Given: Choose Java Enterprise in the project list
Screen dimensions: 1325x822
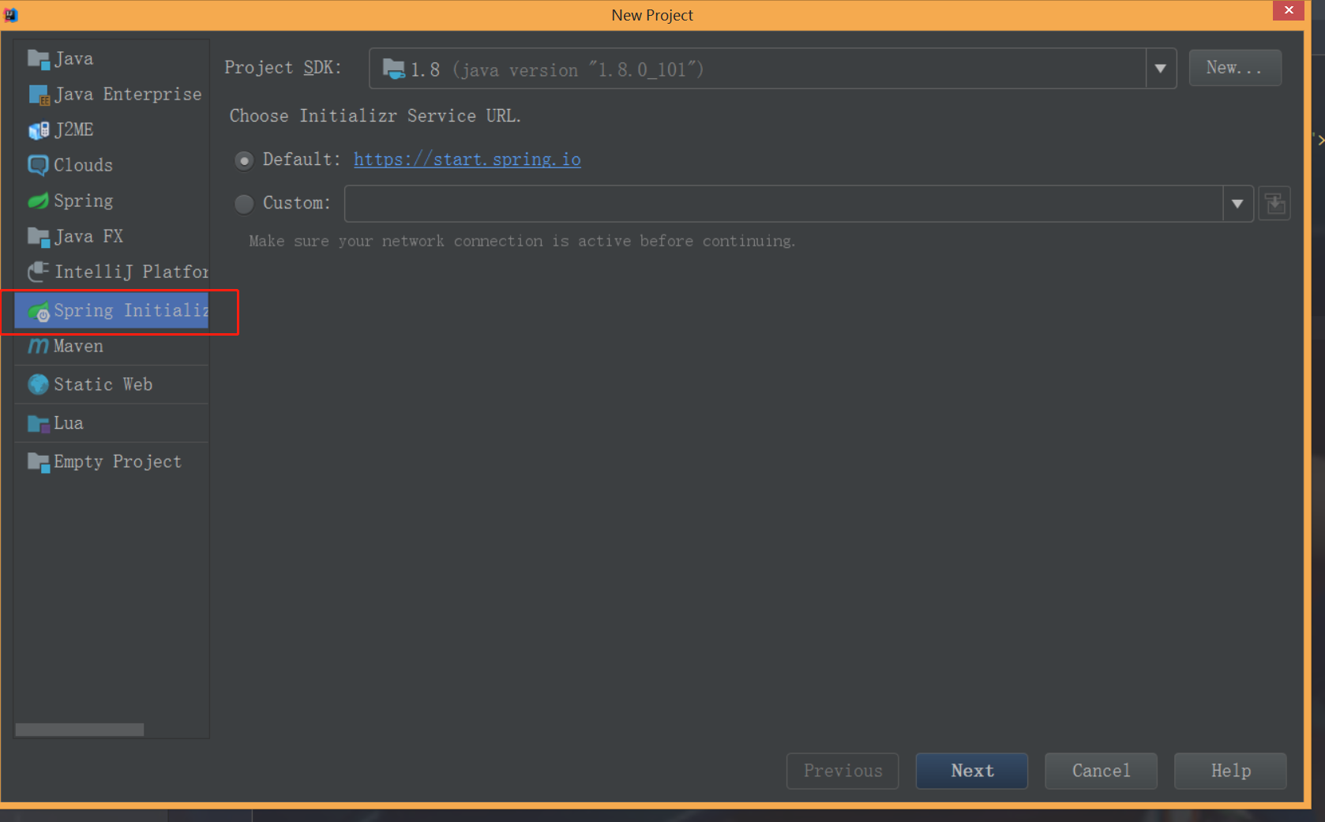Looking at the screenshot, I should (111, 95).
